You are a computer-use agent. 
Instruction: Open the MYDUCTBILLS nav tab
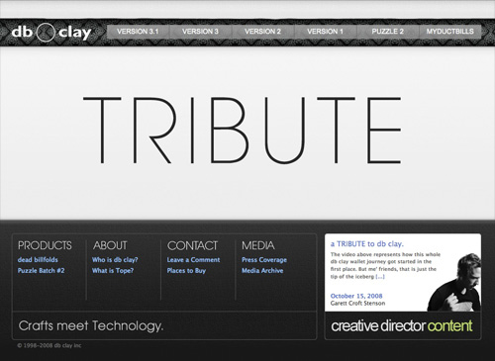pos(450,32)
